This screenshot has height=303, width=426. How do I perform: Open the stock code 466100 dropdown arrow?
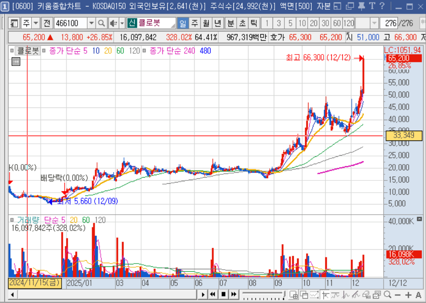coord(91,24)
